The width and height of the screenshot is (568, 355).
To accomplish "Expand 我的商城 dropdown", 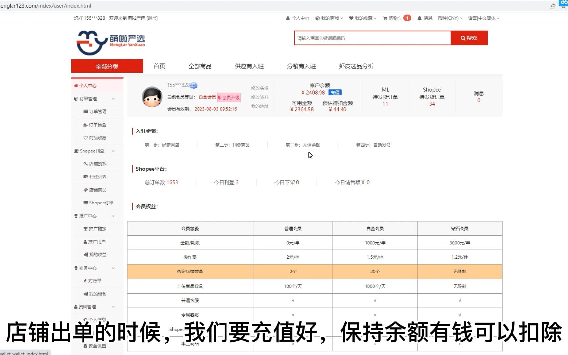I will pyautogui.click(x=329, y=18).
